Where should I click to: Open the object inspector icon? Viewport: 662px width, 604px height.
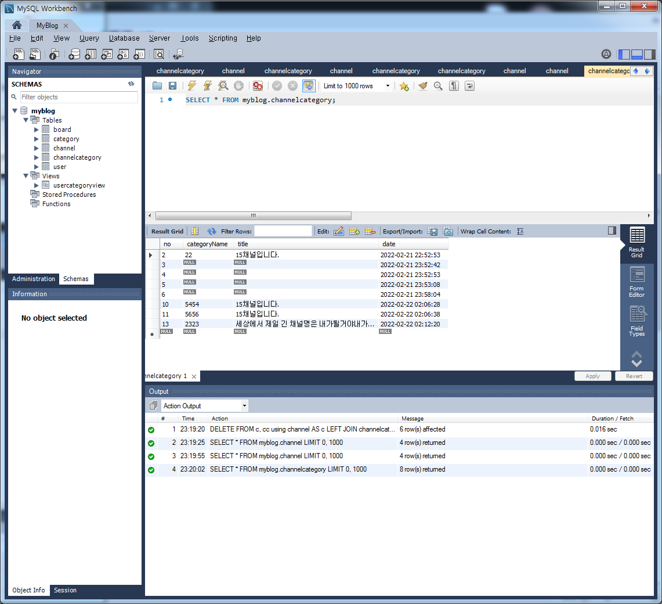click(54, 54)
